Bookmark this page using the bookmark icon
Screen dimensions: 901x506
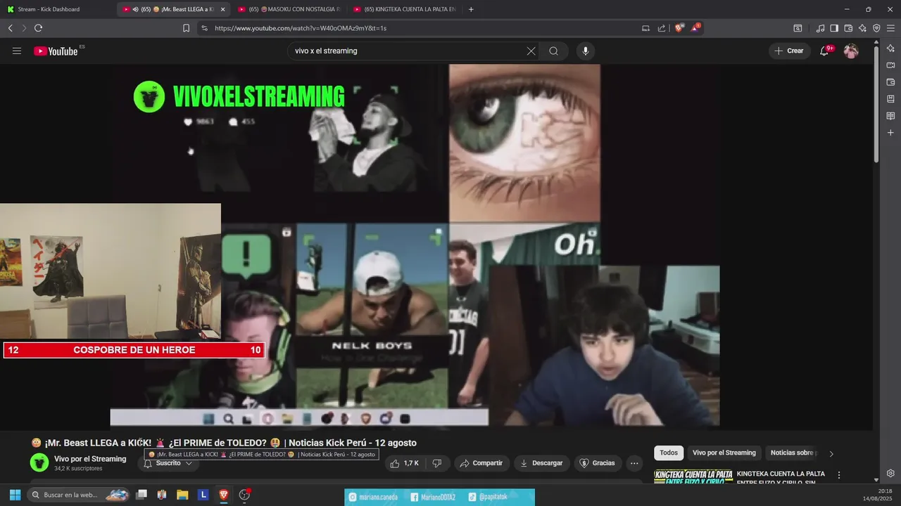[186, 28]
